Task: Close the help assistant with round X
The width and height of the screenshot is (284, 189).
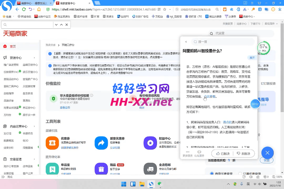Action: tap(267, 153)
